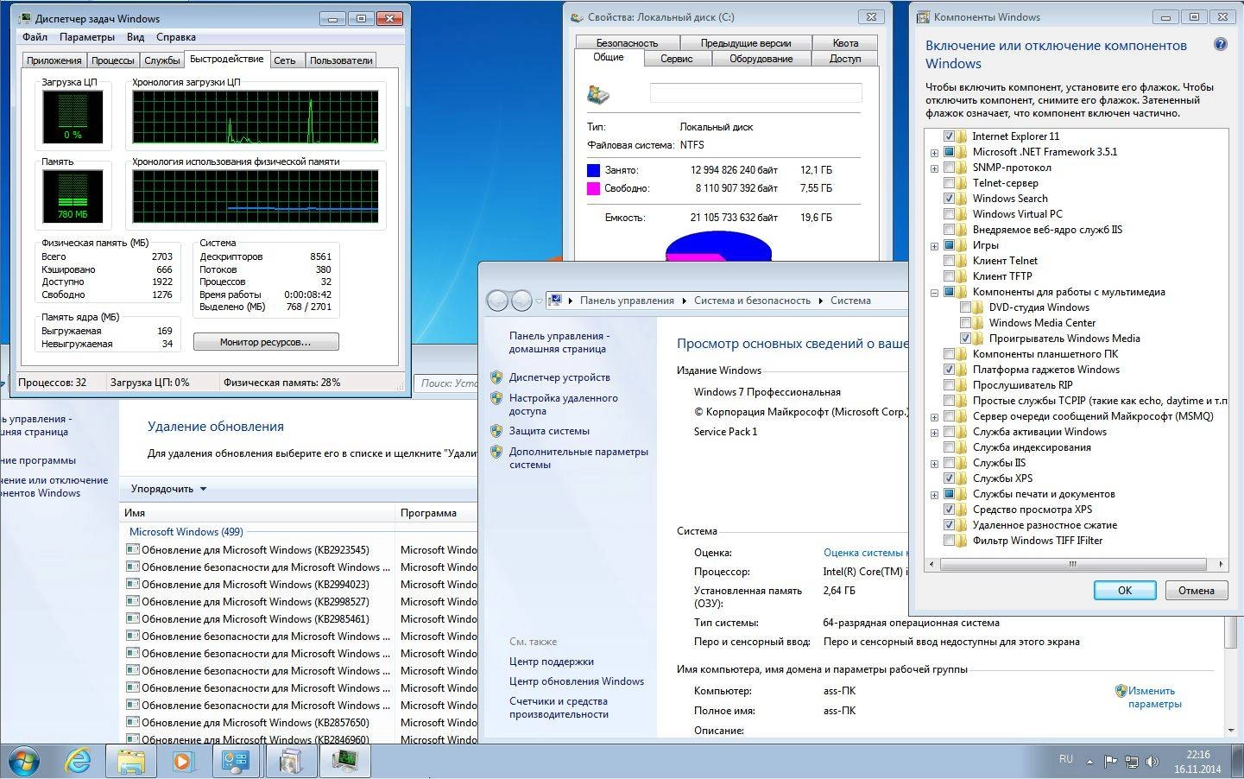Open Сервис tab in disk properties
The height and width of the screenshot is (779, 1244).
pyautogui.click(x=677, y=59)
